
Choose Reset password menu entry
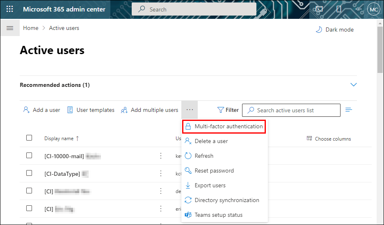coord(224,170)
